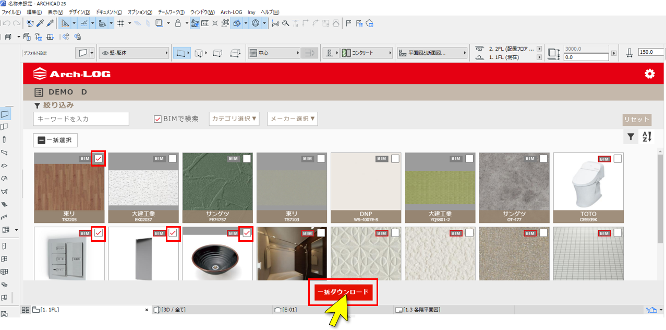Click the wall thickness icon beside 150.0
666x330 pixels.
(x=629, y=52)
